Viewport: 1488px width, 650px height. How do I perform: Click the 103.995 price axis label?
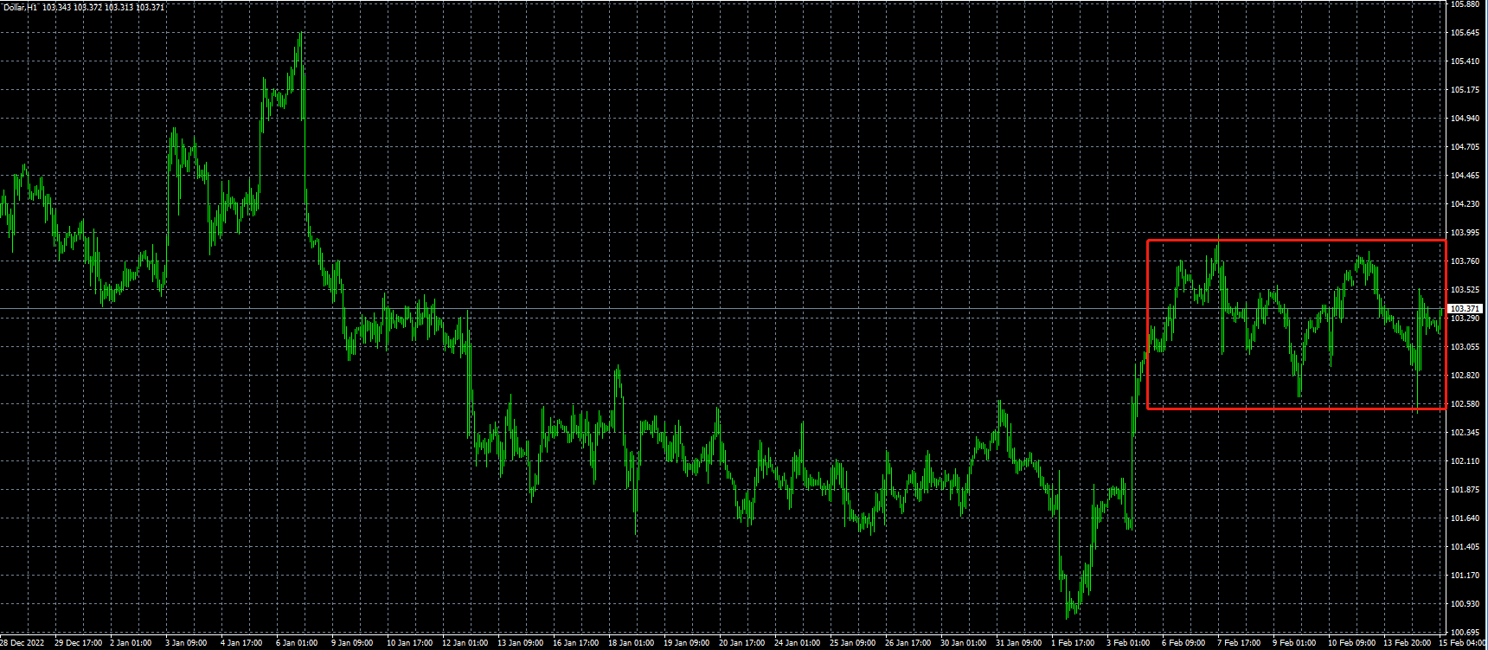pos(1464,233)
